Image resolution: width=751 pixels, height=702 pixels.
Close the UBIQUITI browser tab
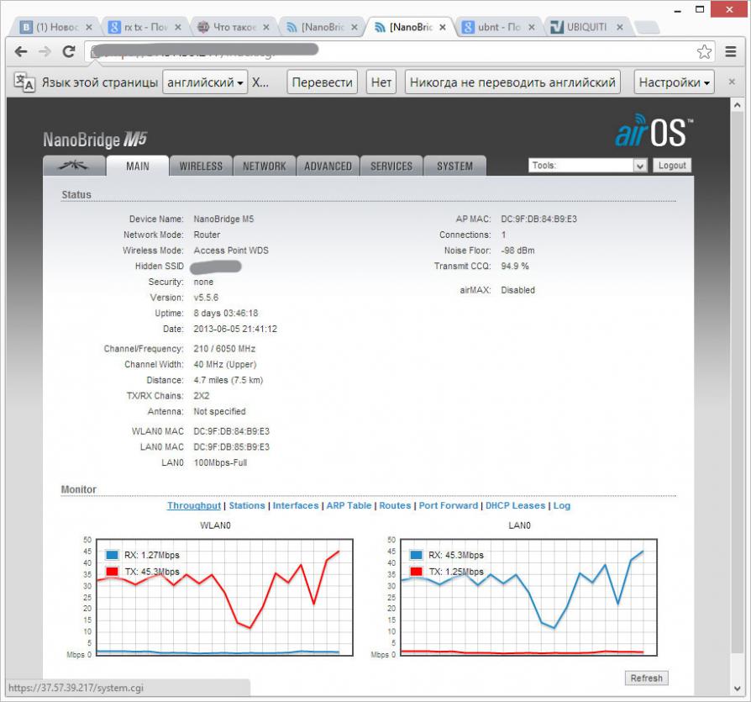[620, 27]
